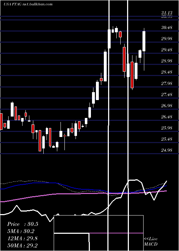The image size is (179, 251).
Task: Click the '50MA : 29.2' readout
Action: pyautogui.click(x=23, y=245)
